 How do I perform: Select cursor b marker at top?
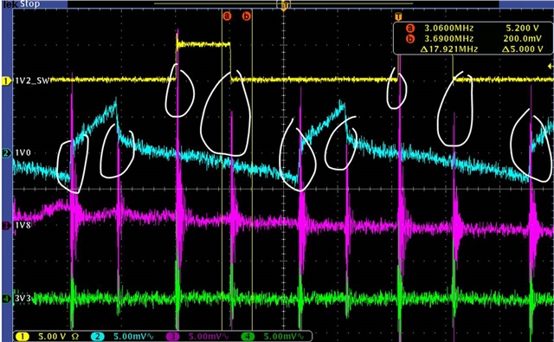click(x=247, y=16)
